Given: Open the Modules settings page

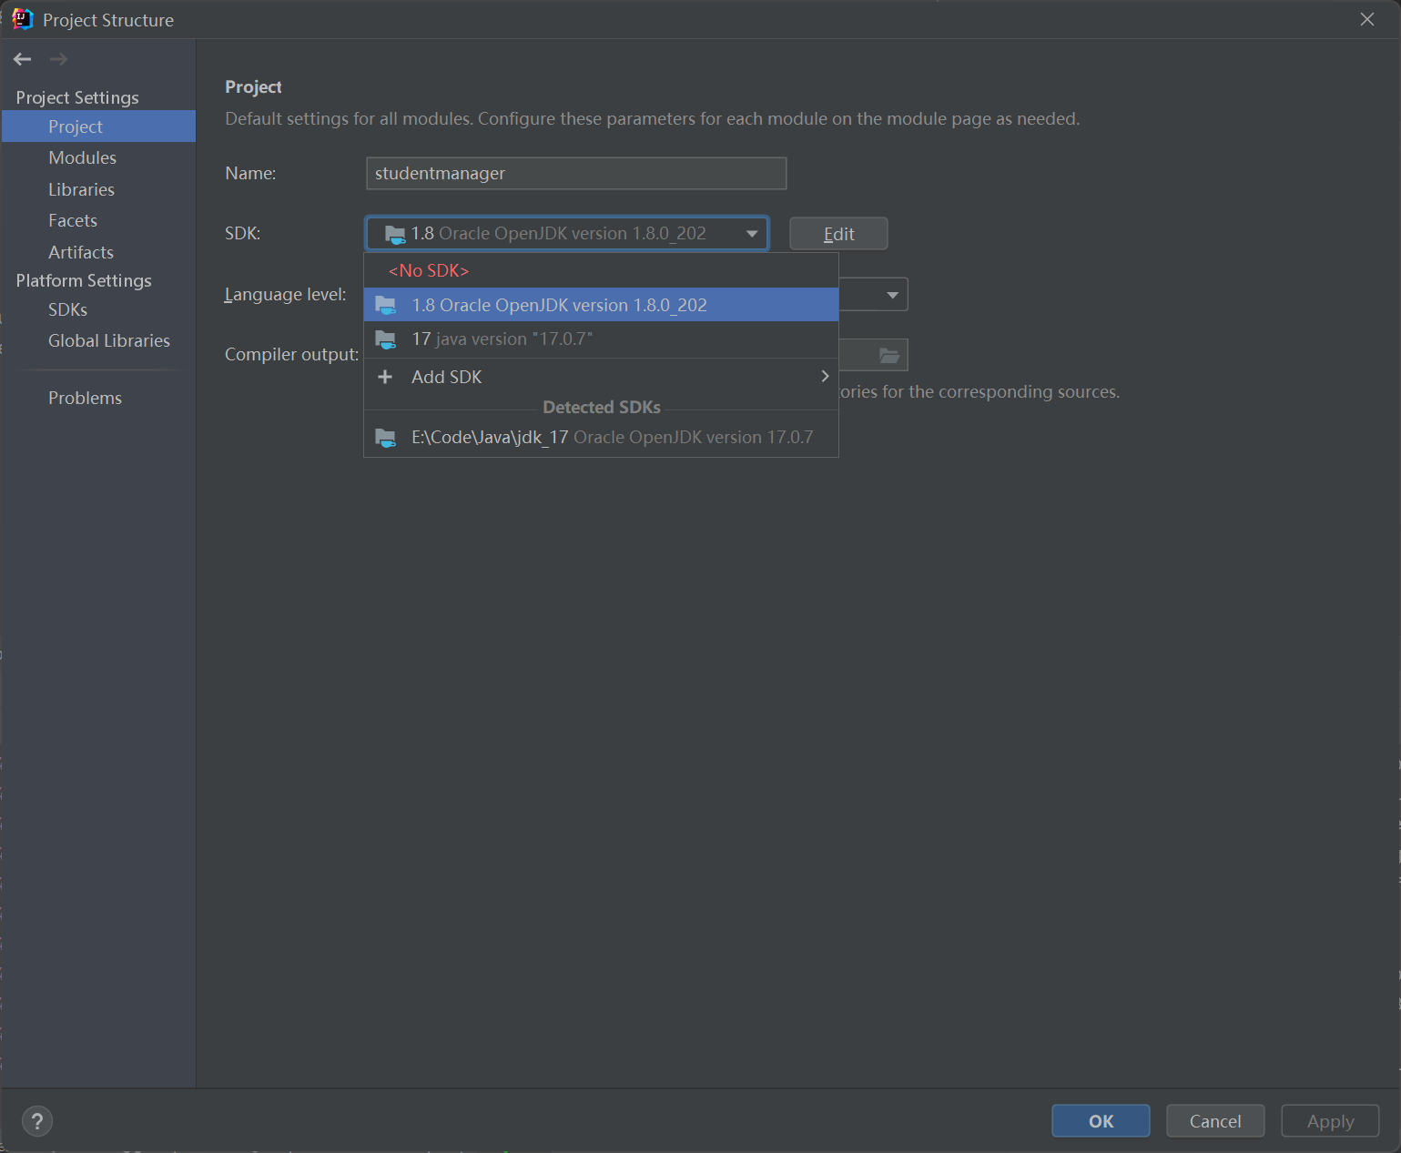Looking at the screenshot, I should point(82,157).
